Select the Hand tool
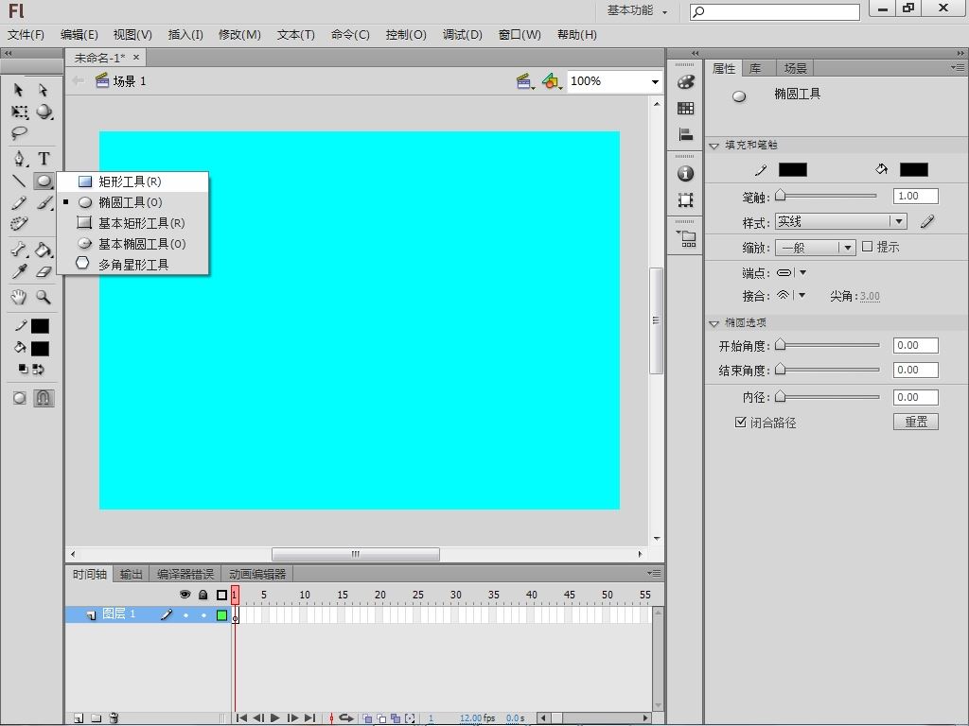 (x=19, y=297)
